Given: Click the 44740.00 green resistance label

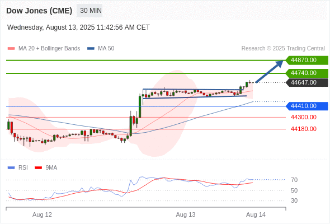Looking at the screenshot, I should tap(307, 73).
